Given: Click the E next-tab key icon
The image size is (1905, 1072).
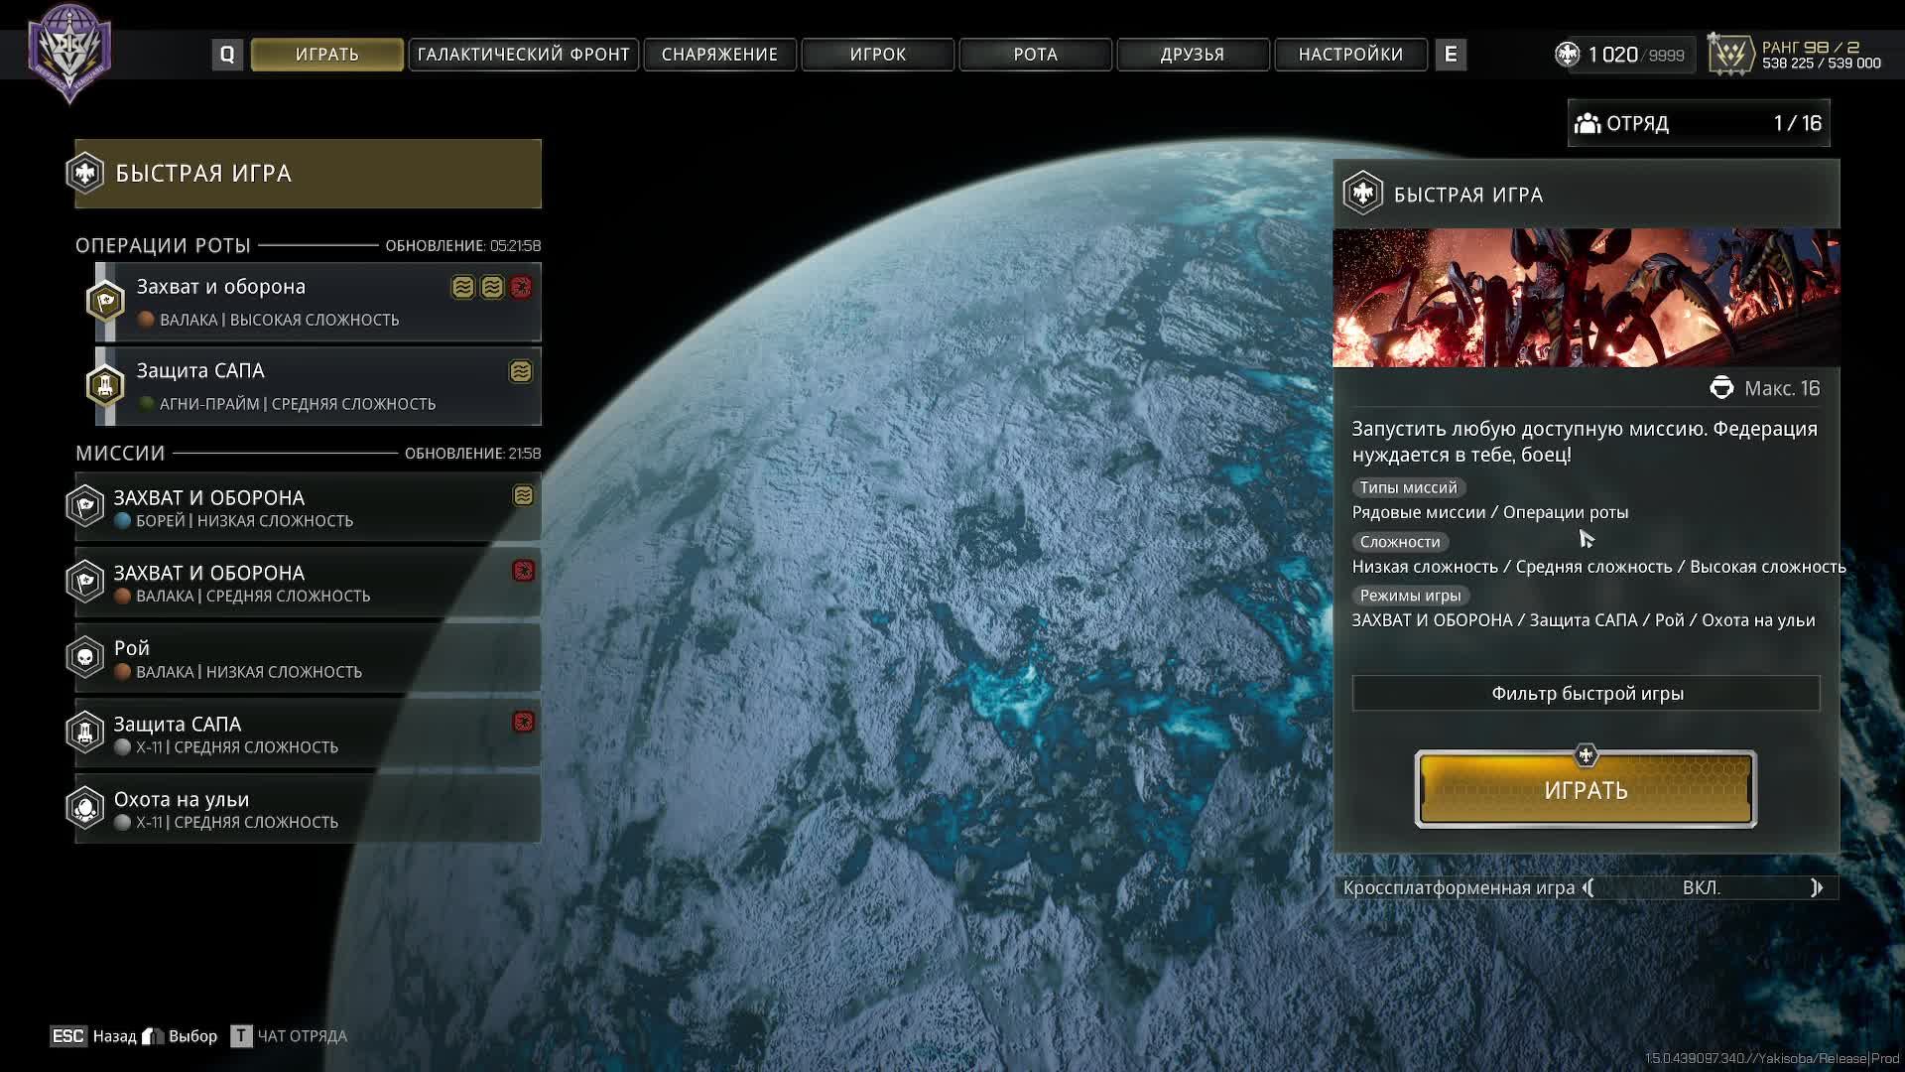Looking at the screenshot, I should [1451, 55].
